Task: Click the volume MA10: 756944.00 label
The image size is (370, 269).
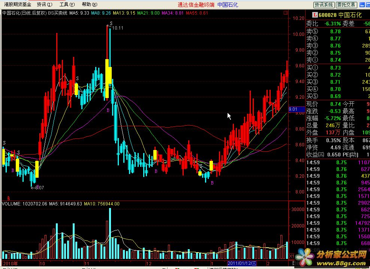Action: click(x=102, y=204)
